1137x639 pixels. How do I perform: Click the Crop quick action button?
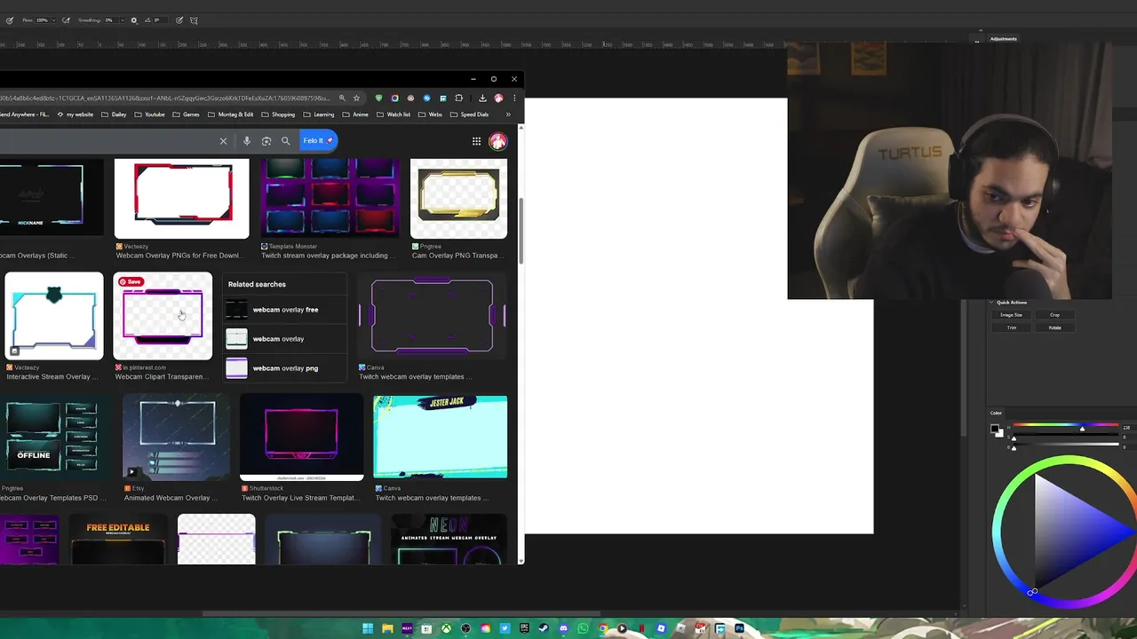(1054, 315)
